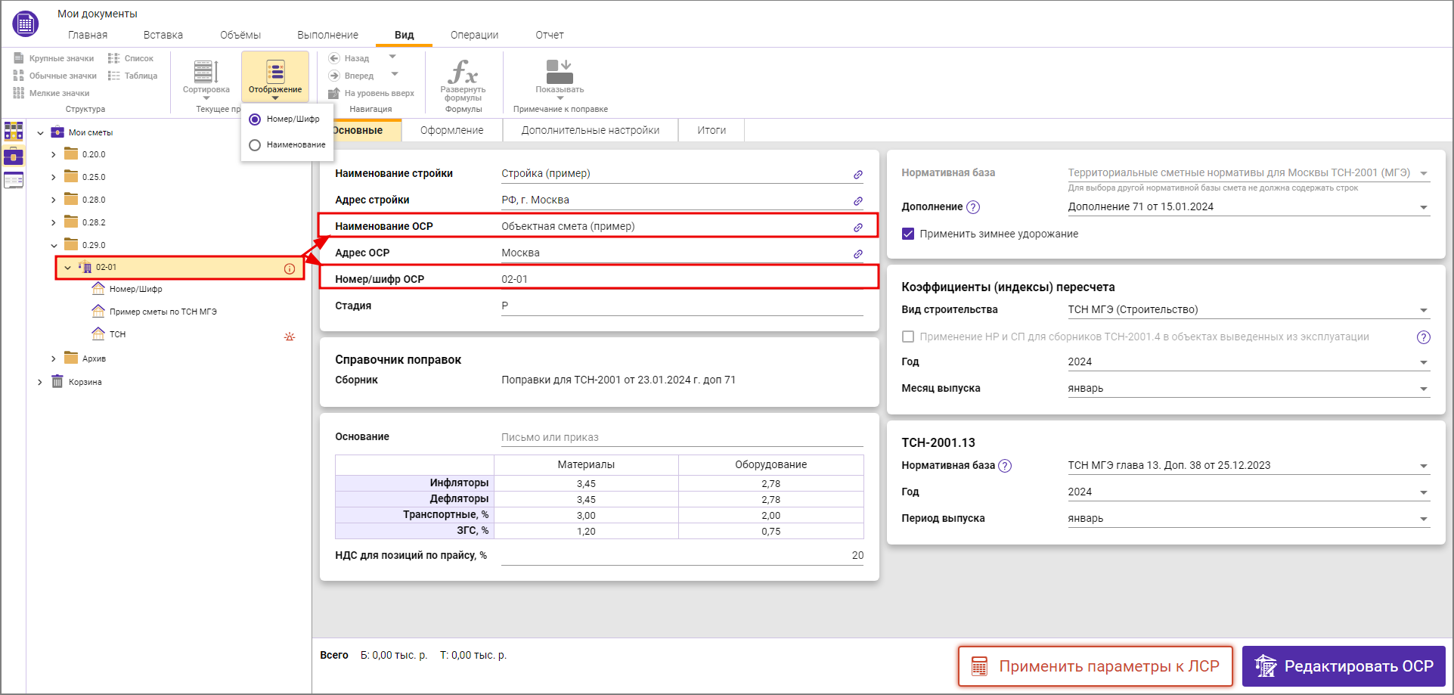Click the Развернуть формулы fx icon
Viewport: 1454px width, 695px height.
[463, 73]
